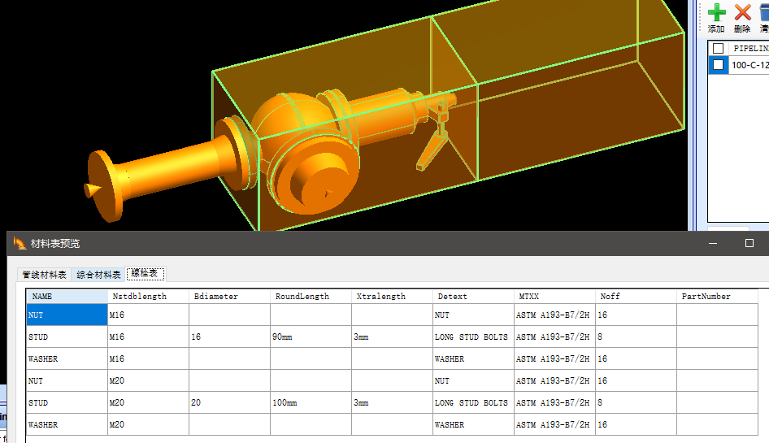Tick the PIPELINE header checkbox
Image resolution: width=769 pixels, height=443 pixels.
click(718, 48)
